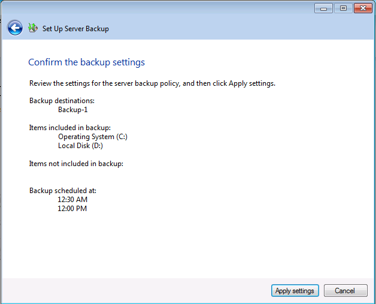The image size is (376, 304).
Task: Click the empty title bar area
Action: coord(180,8)
